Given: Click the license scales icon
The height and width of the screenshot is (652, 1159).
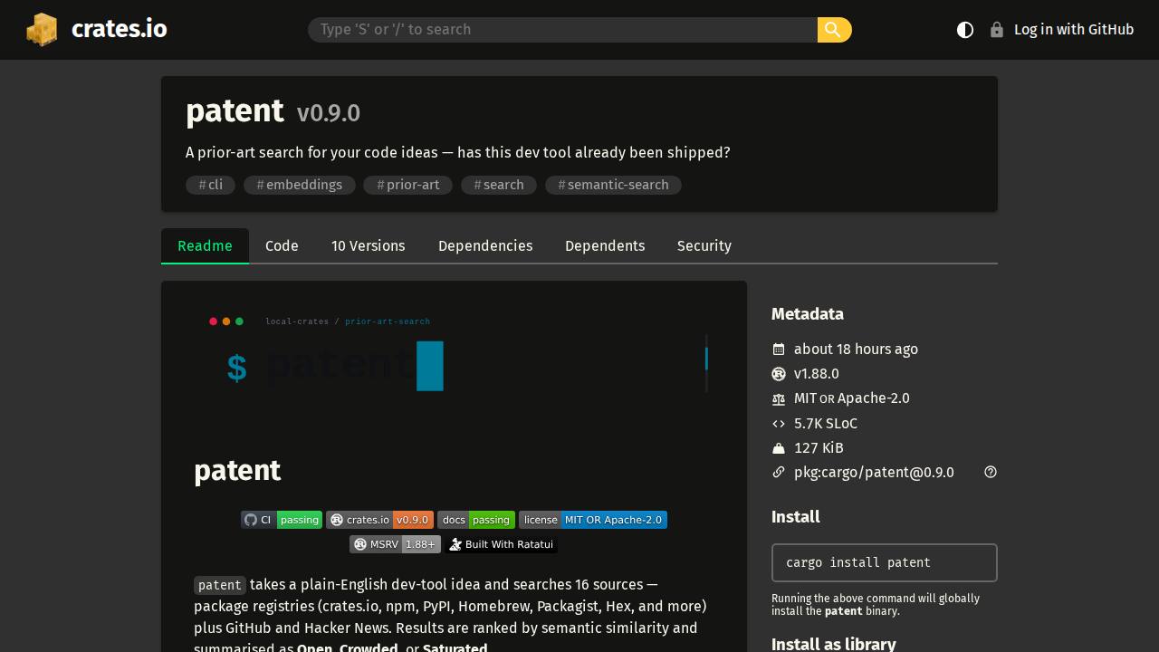Looking at the screenshot, I should [x=779, y=398].
